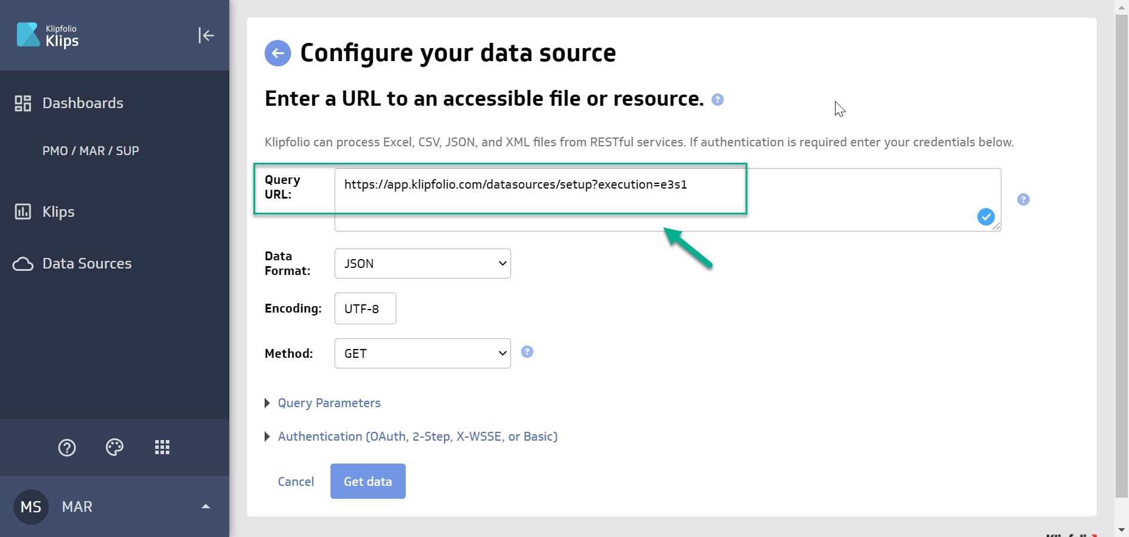The width and height of the screenshot is (1129, 537).
Task: Go to Dashboards in sidebar
Action: pos(82,103)
